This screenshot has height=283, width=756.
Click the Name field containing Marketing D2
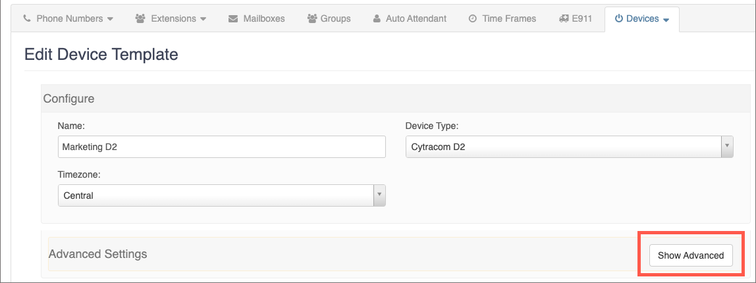point(221,147)
